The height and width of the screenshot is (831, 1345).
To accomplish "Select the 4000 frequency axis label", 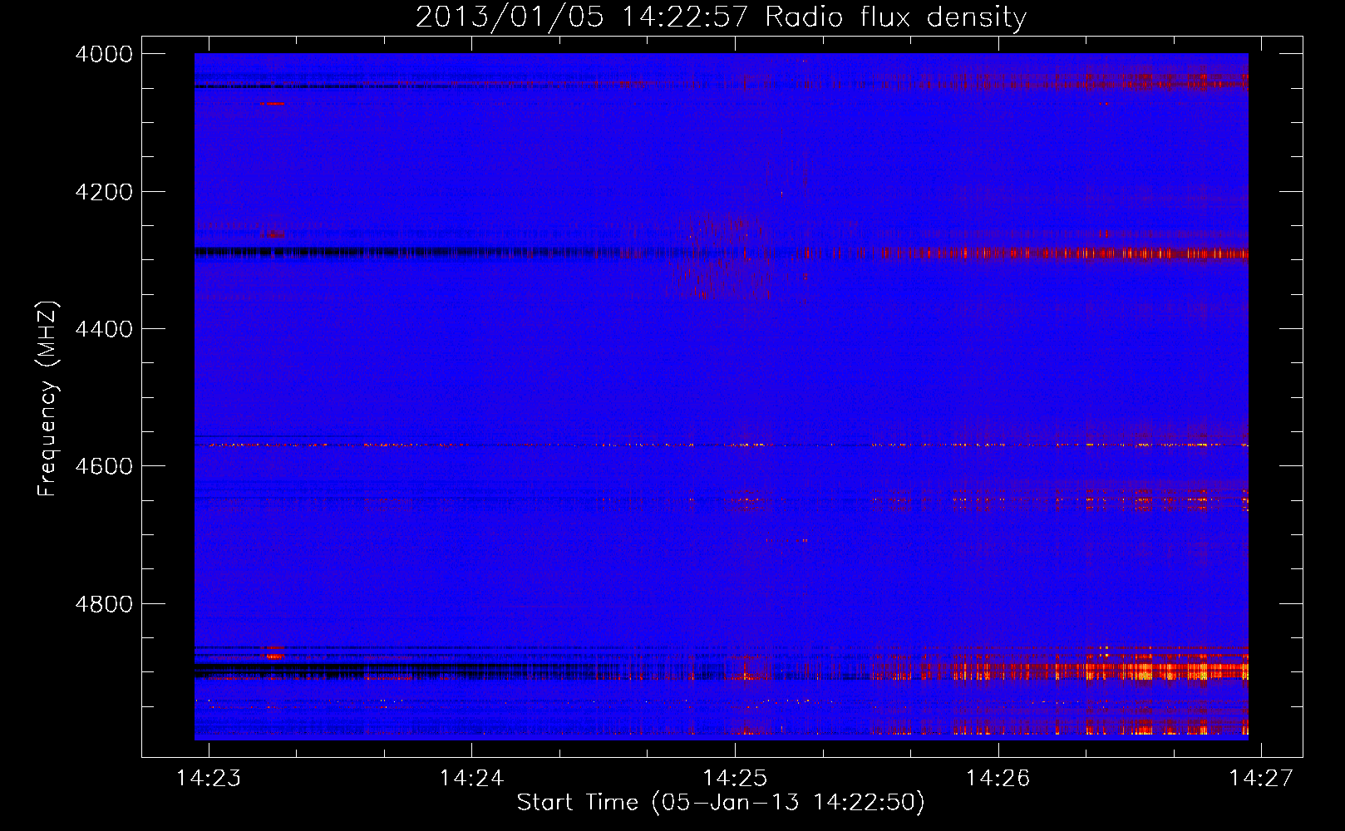I will tap(104, 54).
